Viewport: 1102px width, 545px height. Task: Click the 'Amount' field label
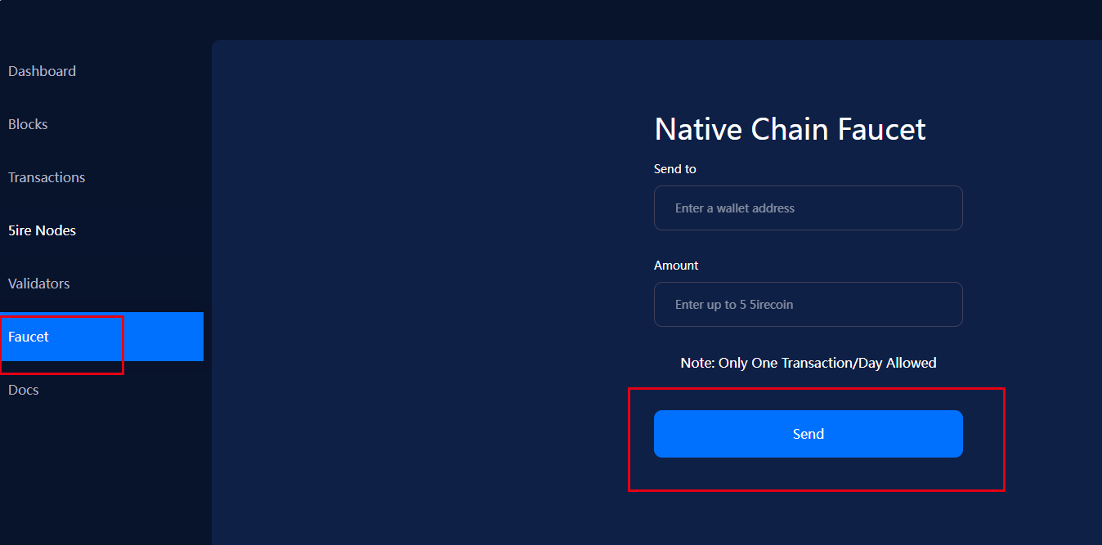coord(676,266)
